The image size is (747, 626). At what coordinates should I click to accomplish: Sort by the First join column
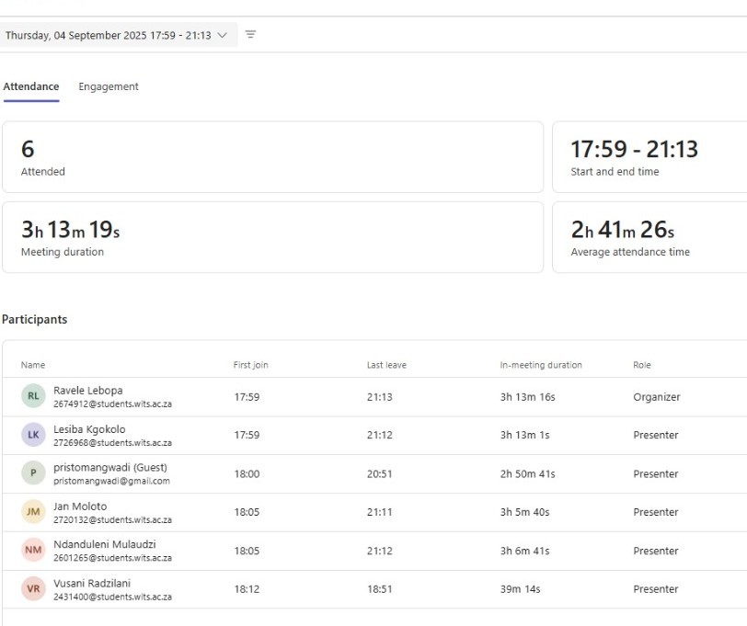click(x=250, y=364)
